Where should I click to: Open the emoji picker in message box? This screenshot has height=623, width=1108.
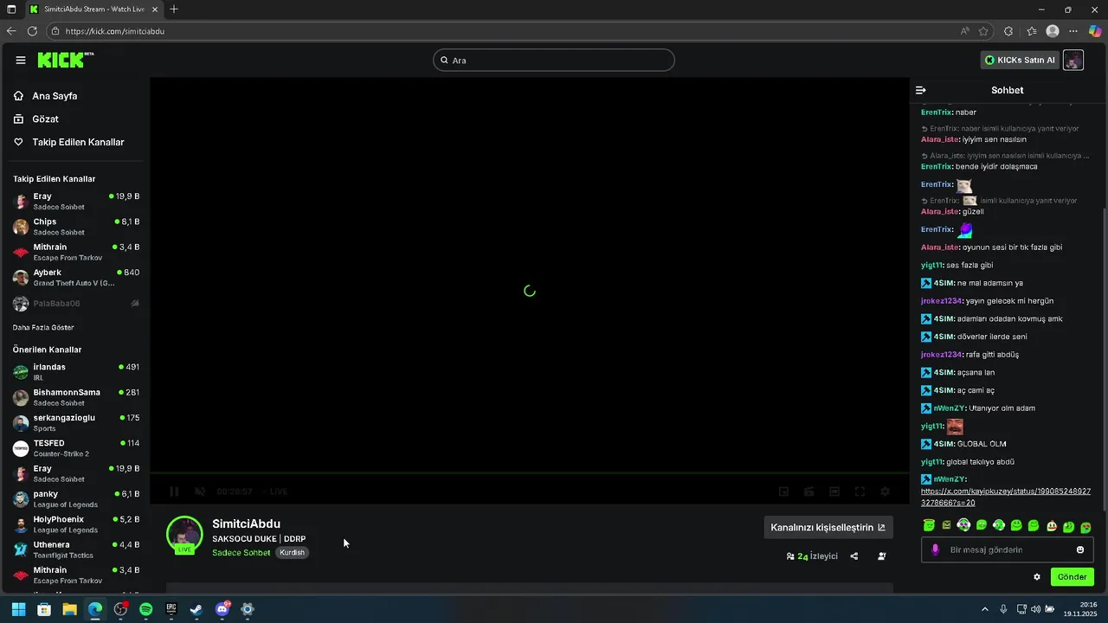[x=1080, y=549]
